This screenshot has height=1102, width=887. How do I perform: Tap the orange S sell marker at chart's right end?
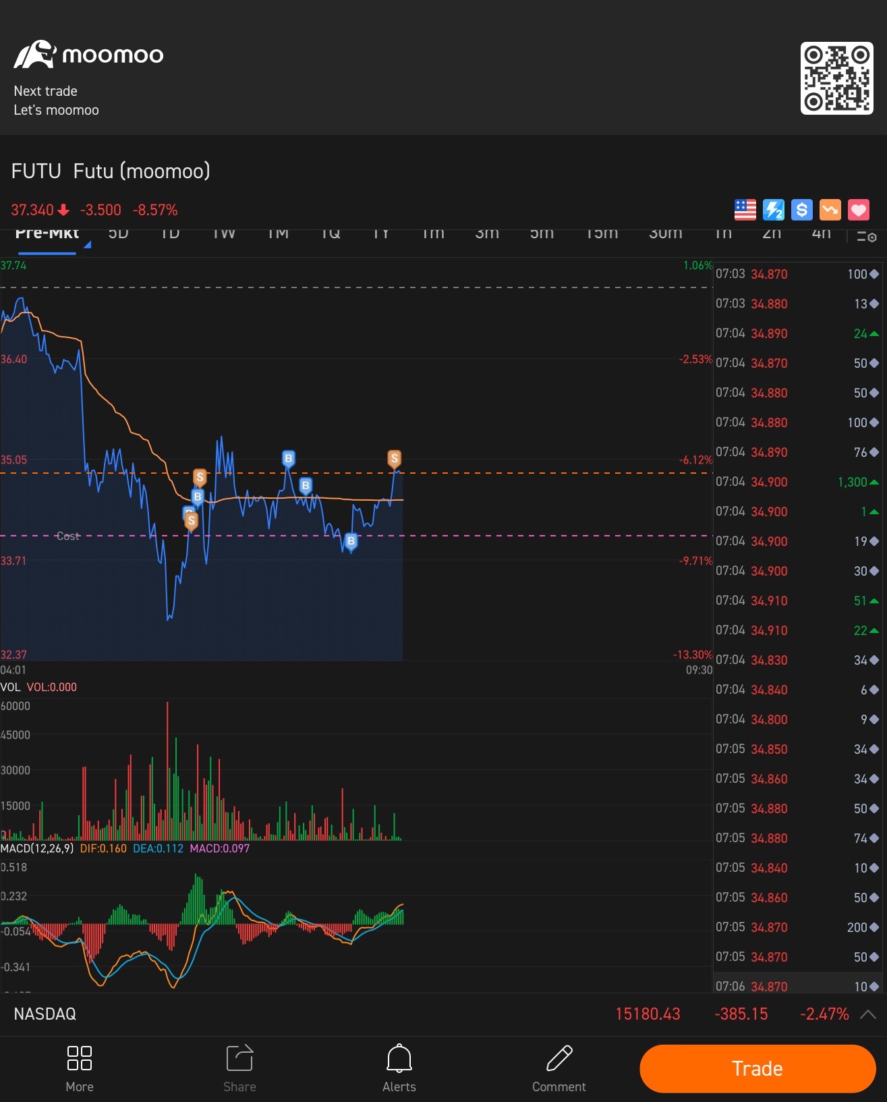point(395,459)
